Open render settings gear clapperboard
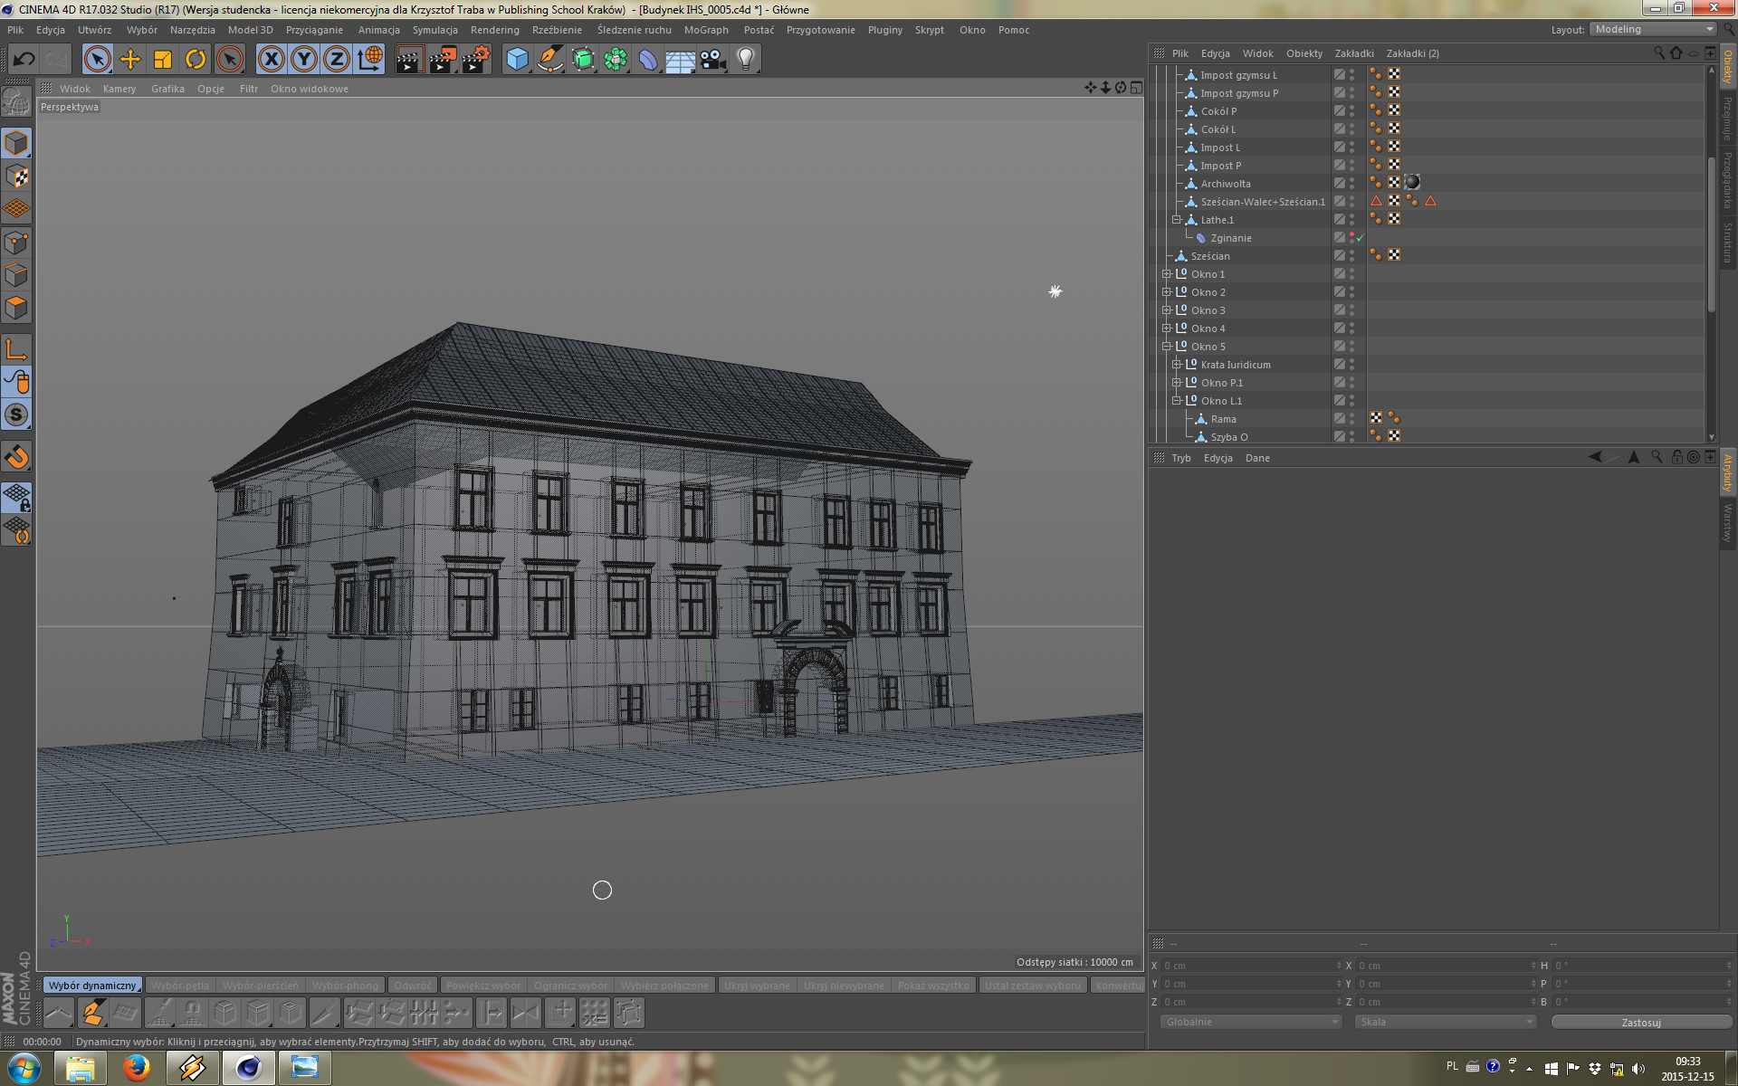The image size is (1738, 1086). click(475, 60)
